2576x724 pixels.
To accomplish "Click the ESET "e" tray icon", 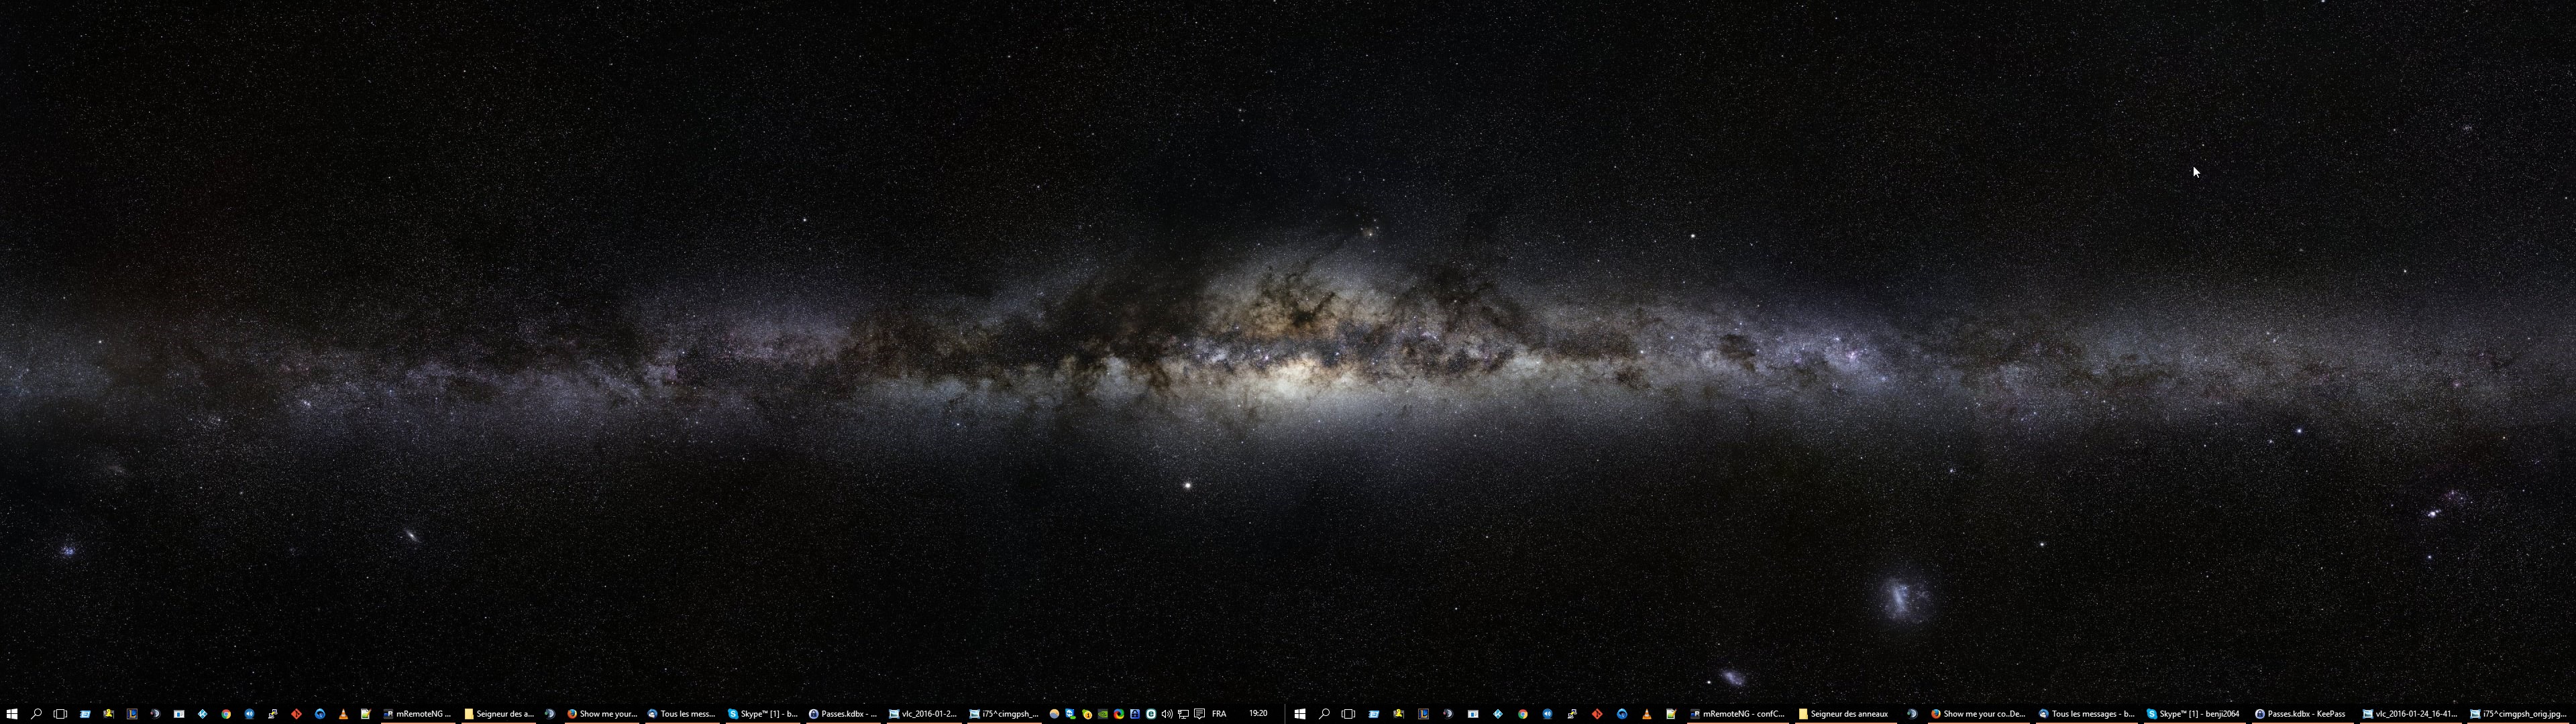I will pyautogui.click(x=1151, y=714).
